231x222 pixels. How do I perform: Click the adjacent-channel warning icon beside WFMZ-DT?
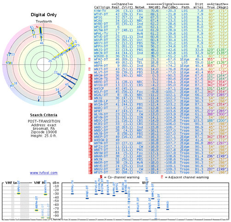pyautogui.click(x=89, y=59)
